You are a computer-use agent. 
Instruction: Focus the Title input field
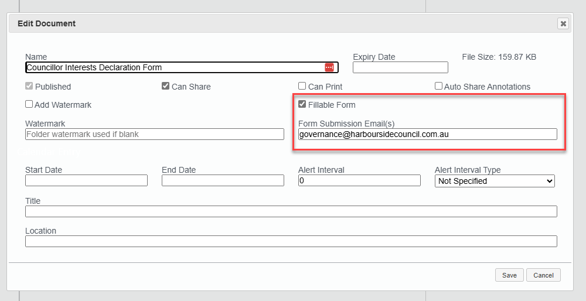291,211
